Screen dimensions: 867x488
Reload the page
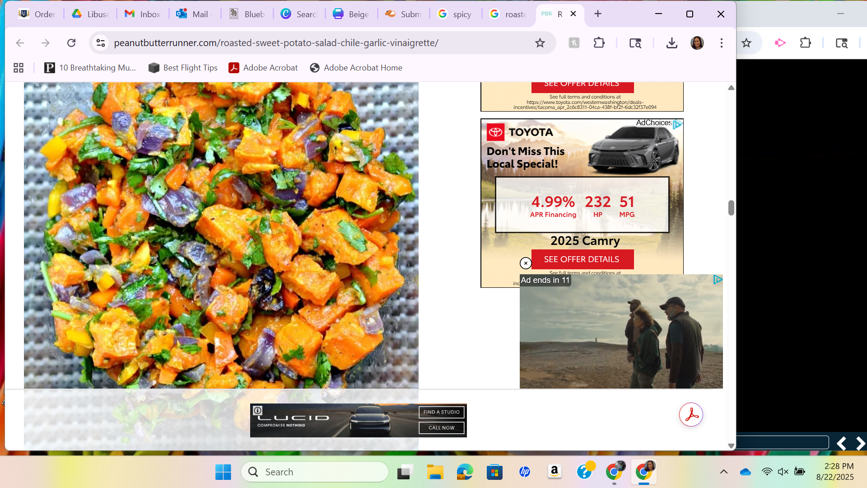click(x=71, y=43)
